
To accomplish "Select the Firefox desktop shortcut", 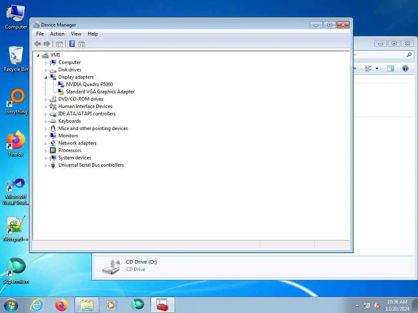I will click(16, 144).
